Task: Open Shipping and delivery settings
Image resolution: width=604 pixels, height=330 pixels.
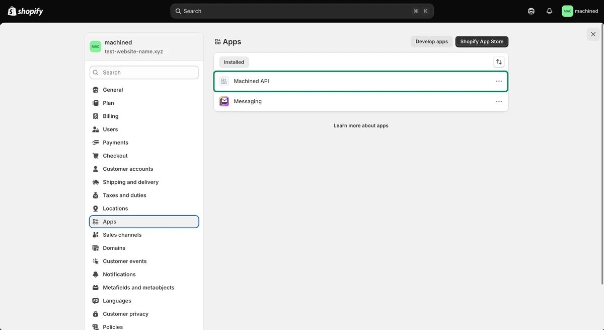Action: pyautogui.click(x=144, y=182)
